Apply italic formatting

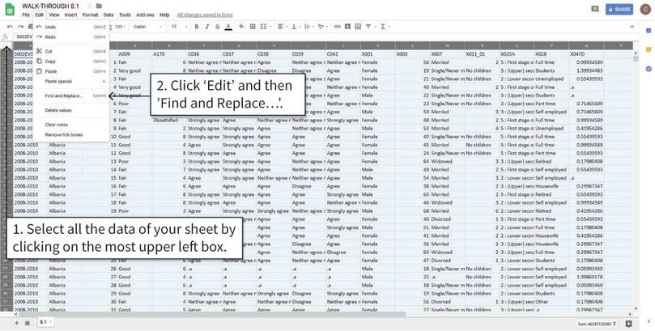[x=206, y=27]
